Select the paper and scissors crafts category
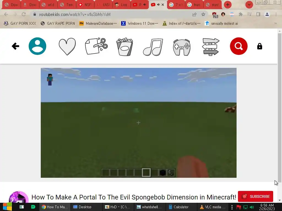The height and width of the screenshot is (211, 282). (x=96, y=46)
